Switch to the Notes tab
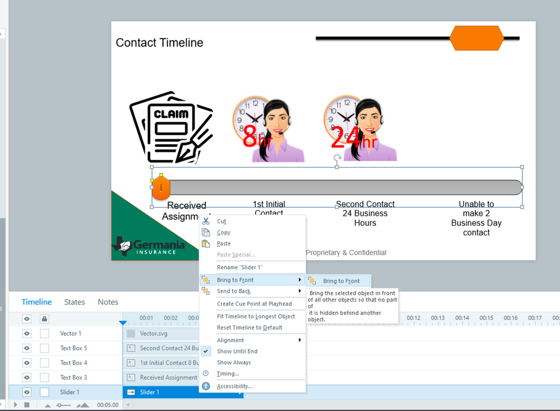Image resolution: width=560 pixels, height=411 pixels. [108, 302]
